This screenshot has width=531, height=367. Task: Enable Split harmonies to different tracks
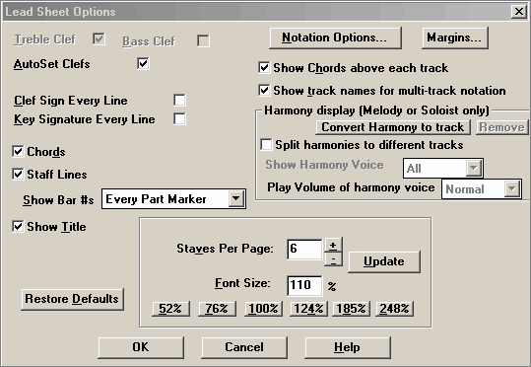tap(266, 144)
